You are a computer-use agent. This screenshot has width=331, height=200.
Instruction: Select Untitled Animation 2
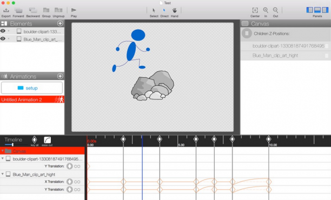pos(32,99)
